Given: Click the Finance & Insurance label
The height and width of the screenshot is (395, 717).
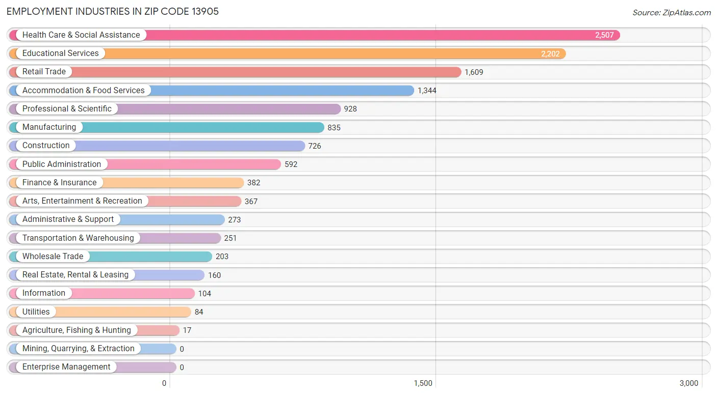Looking at the screenshot, I should point(59,183).
